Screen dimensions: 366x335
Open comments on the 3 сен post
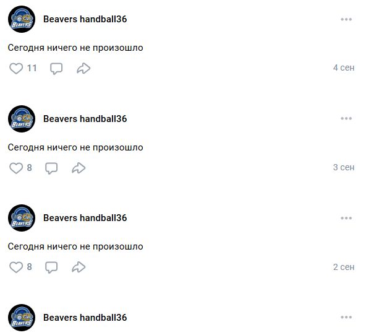click(51, 168)
